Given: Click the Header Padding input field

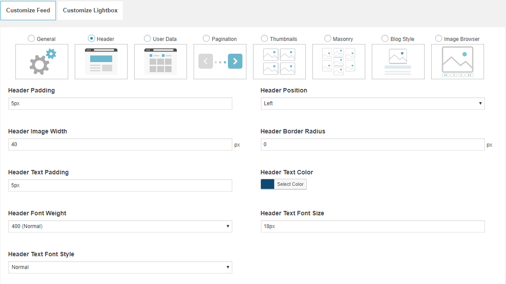Looking at the screenshot, I should [120, 103].
